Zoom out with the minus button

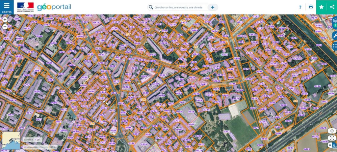[x=5, y=27]
